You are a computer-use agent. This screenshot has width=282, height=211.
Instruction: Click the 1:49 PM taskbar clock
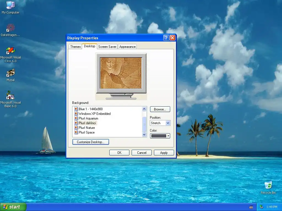pos(272,207)
